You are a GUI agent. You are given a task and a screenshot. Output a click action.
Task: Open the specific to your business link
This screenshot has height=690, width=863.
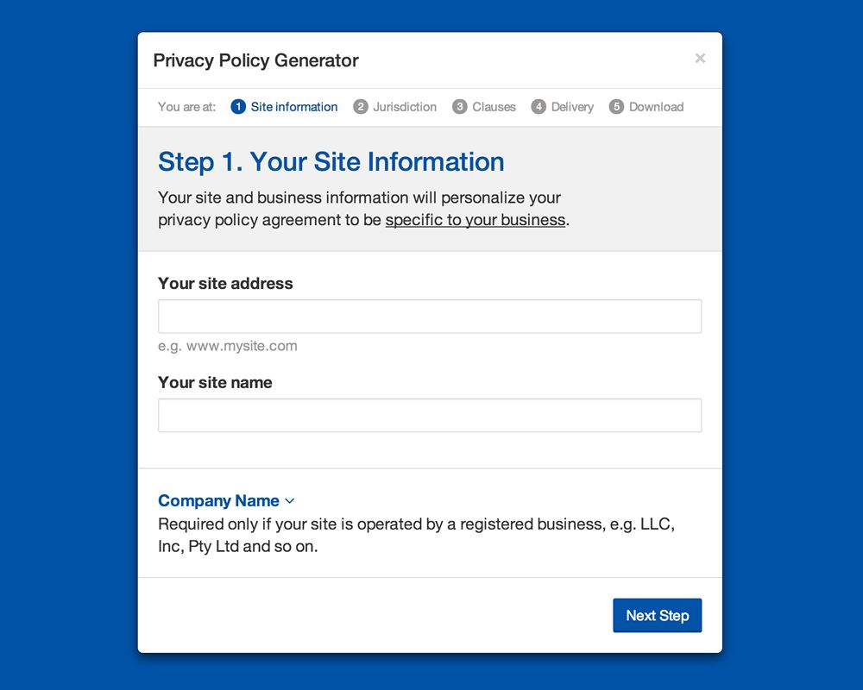click(x=475, y=220)
